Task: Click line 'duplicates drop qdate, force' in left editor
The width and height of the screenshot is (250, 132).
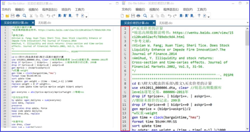Action: tap(29, 108)
